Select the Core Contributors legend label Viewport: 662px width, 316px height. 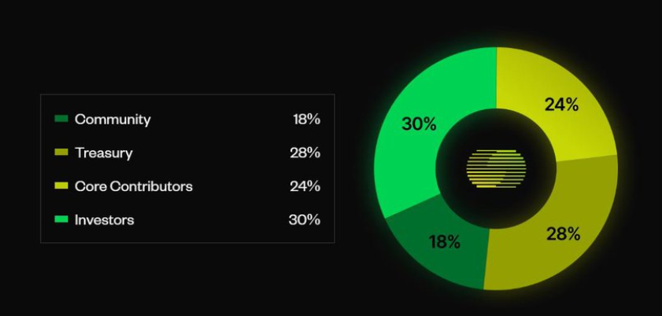[133, 186]
